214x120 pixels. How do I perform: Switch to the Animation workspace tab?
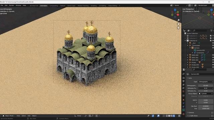pyautogui.click(x=44, y=6)
